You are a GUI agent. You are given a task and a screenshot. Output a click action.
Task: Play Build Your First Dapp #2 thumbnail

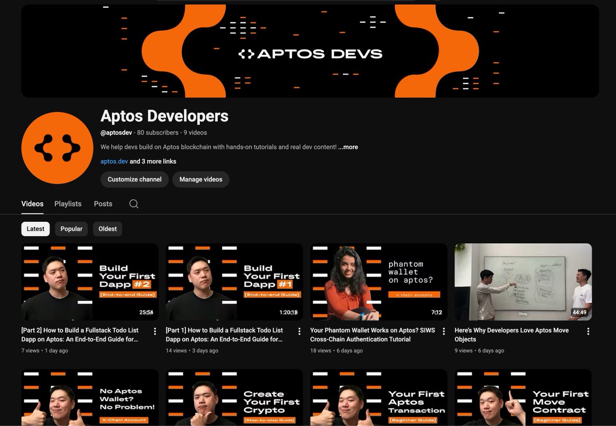tap(90, 282)
